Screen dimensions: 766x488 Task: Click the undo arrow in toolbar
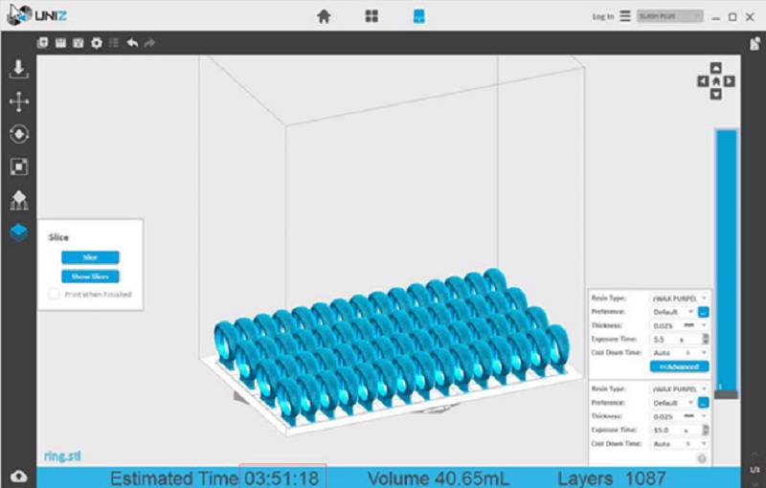(x=132, y=43)
